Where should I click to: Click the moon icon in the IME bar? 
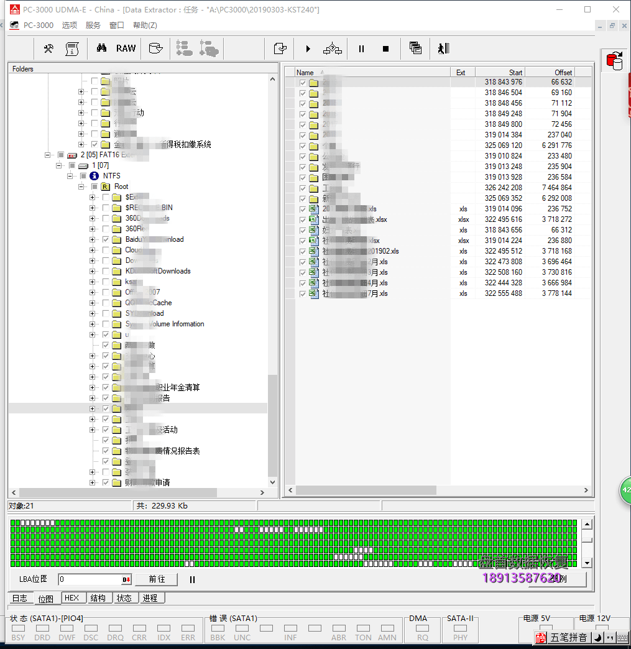[598, 638]
